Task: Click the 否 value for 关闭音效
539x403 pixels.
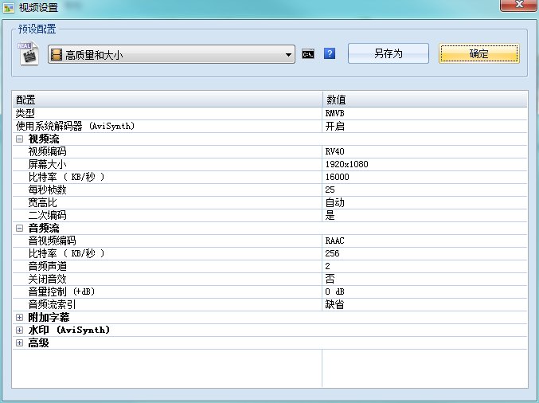Action: click(x=330, y=279)
